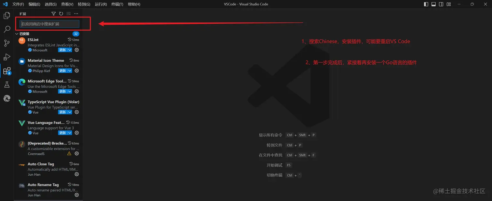
Task: Click the 显示所有命令 shortcut hint
Action: pyautogui.click(x=271, y=135)
